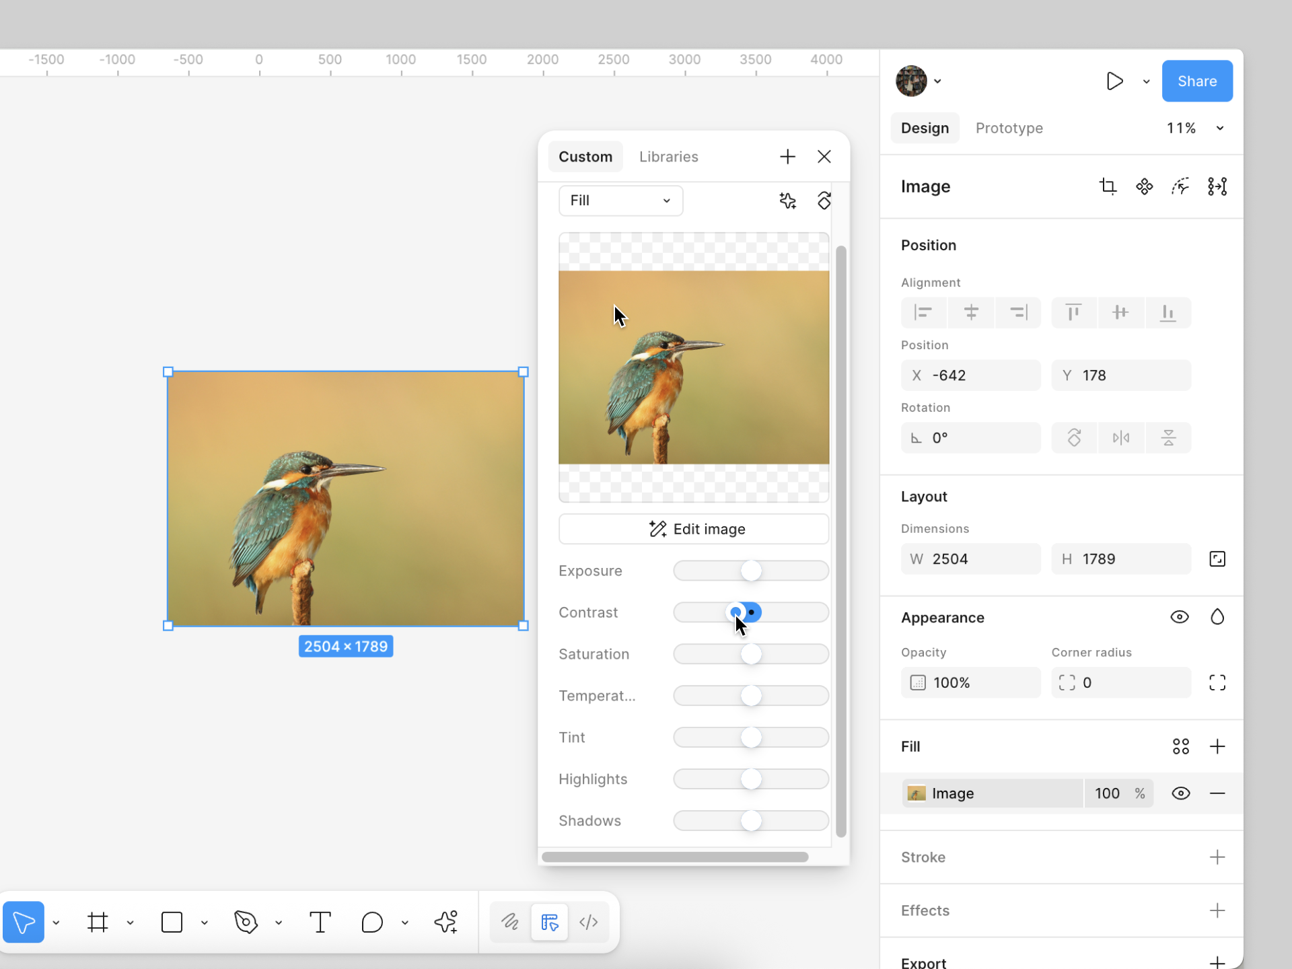Open the present options chevron
This screenshot has width=1292, height=969.
pos(1146,81)
